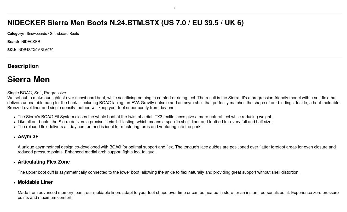This screenshot has height=212, width=347.
Task: Click the Asym 3F feature heading
Action: (x=28, y=137)
